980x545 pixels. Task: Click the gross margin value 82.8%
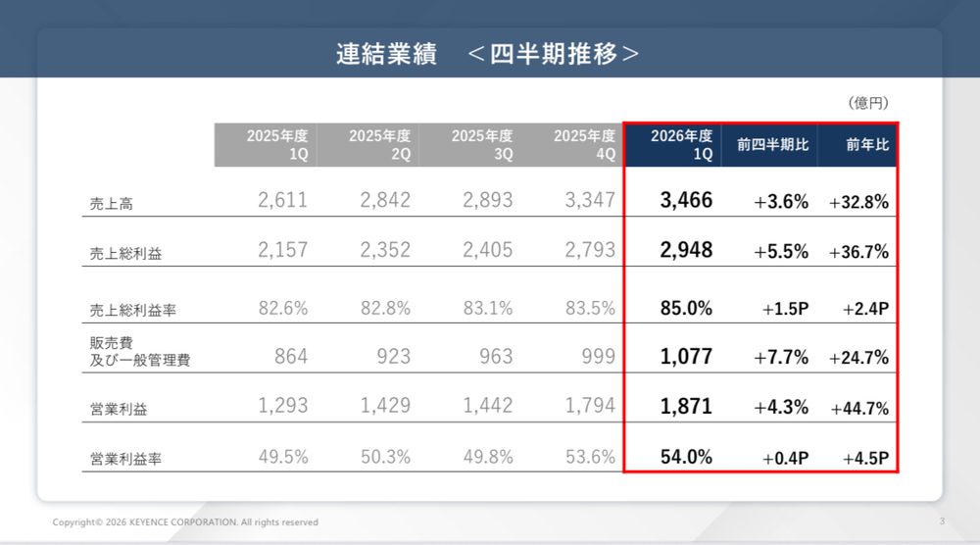(385, 308)
